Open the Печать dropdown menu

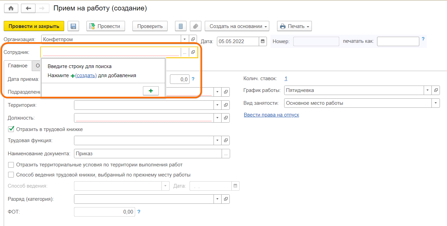click(294, 26)
